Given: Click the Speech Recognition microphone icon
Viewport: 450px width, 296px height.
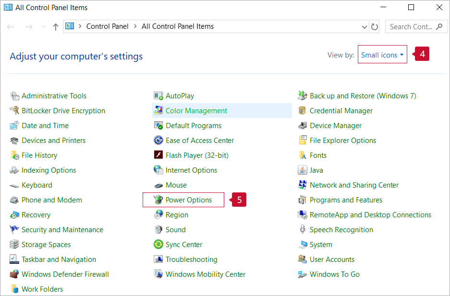Looking at the screenshot, I should click(x=303, y=230).
